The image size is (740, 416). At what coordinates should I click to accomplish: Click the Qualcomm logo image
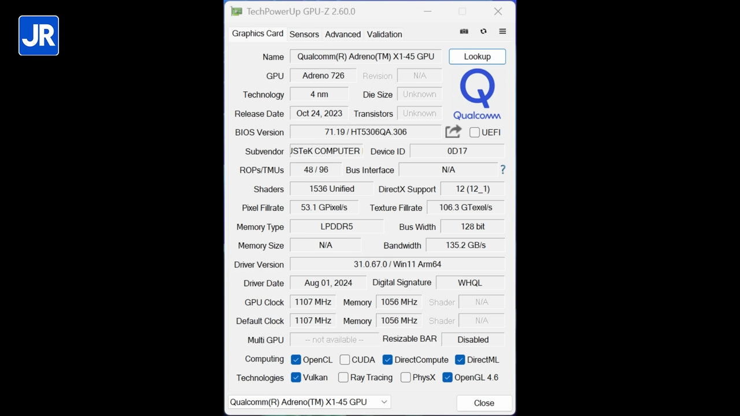point(477,92)
